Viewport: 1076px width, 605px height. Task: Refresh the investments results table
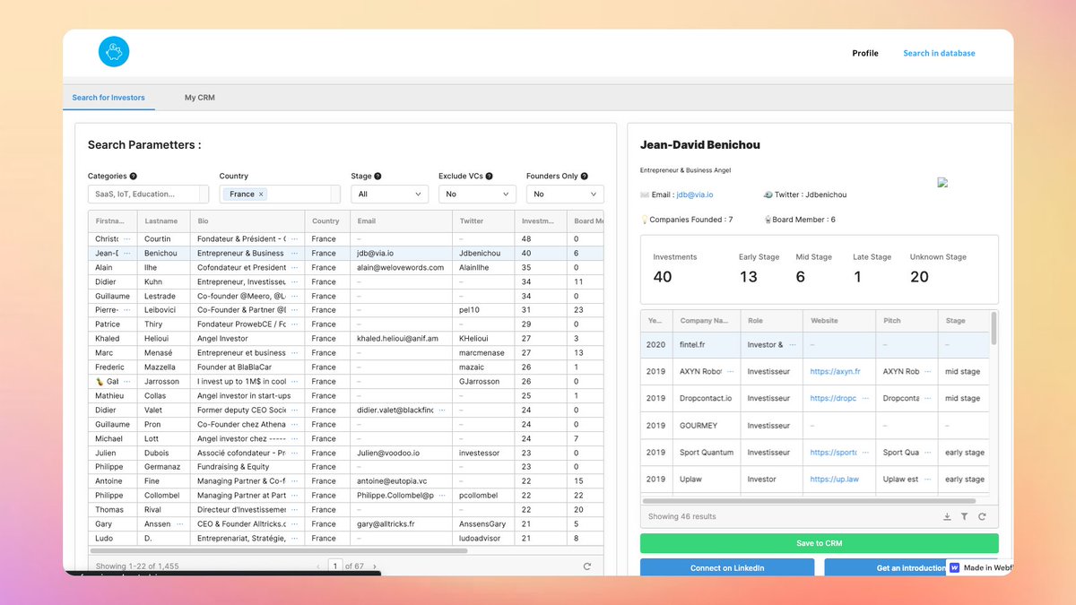coord(982,516)
